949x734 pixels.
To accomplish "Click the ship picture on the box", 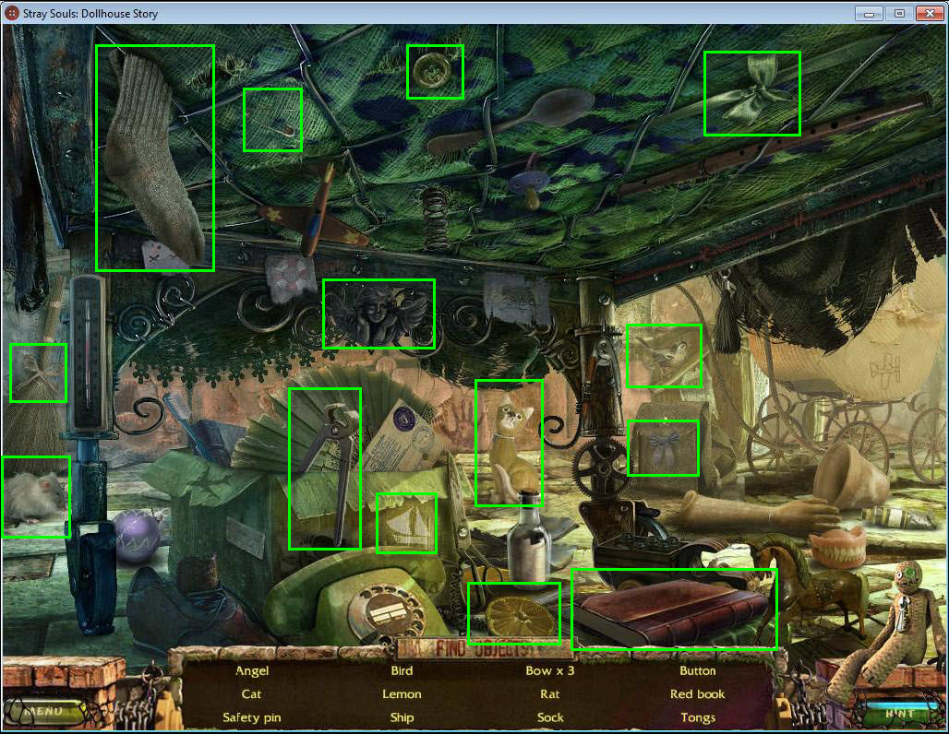I will point(406,523).
